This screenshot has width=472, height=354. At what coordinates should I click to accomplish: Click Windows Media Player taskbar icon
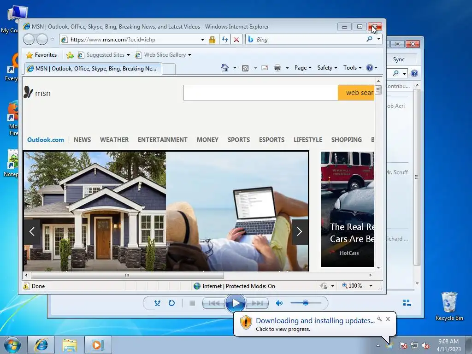tap(98, 345)
